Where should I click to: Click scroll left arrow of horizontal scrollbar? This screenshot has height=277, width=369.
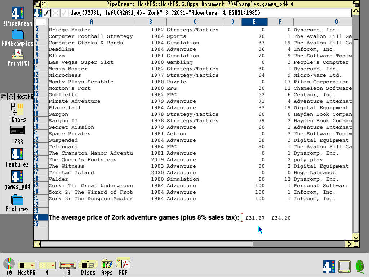tap(37, 244)
